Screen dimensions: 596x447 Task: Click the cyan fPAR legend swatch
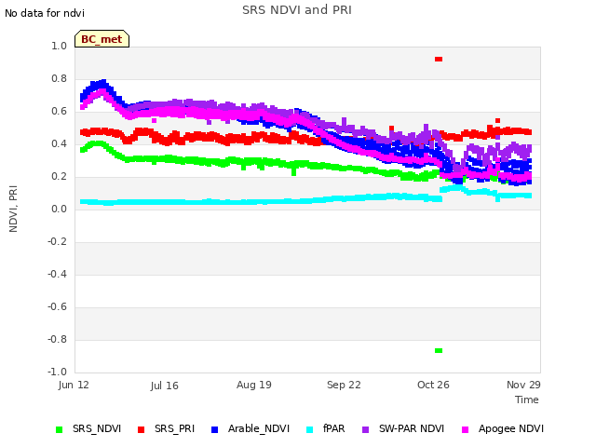(310, 429)
